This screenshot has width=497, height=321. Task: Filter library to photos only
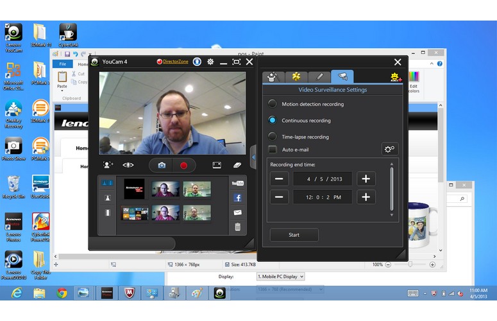click(x=108, y=198)
